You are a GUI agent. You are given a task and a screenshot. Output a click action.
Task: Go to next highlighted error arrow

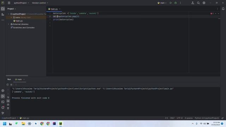219,13
